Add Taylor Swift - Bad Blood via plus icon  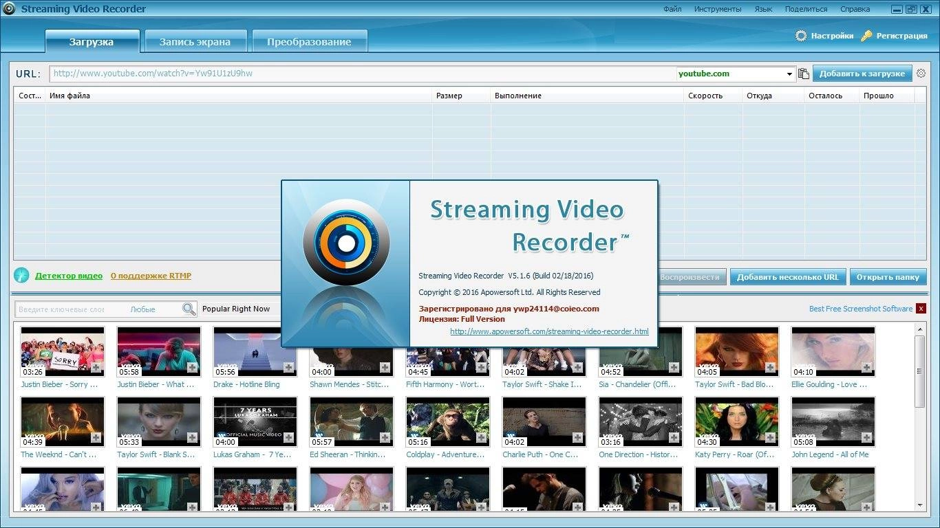pyautogui.click(x=770, y=368)
